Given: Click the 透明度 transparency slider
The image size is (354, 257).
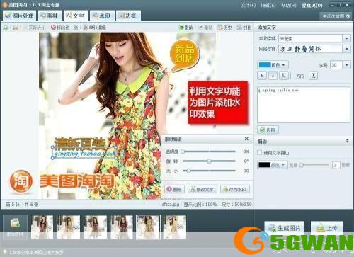Looking at the screenshot, I should [x=208, y=152].
